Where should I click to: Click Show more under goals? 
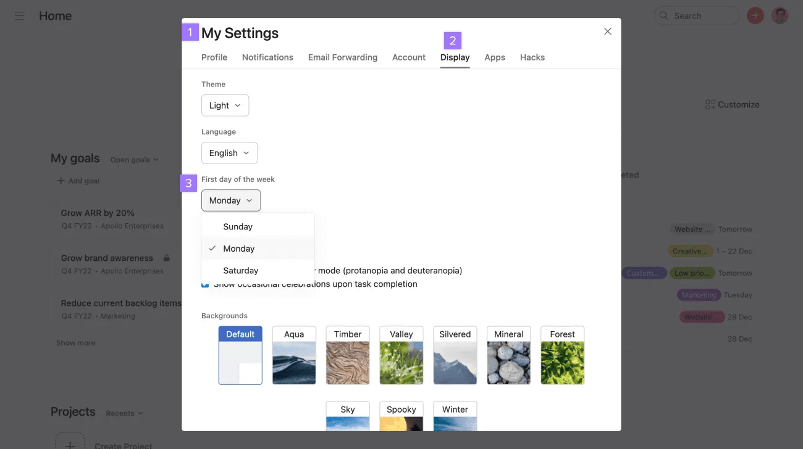pyautogui.click(x=75, y=343)
